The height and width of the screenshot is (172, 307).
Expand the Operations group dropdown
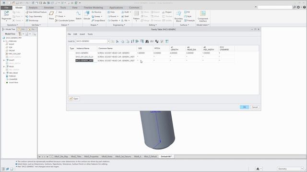click(x=12, y=25)
